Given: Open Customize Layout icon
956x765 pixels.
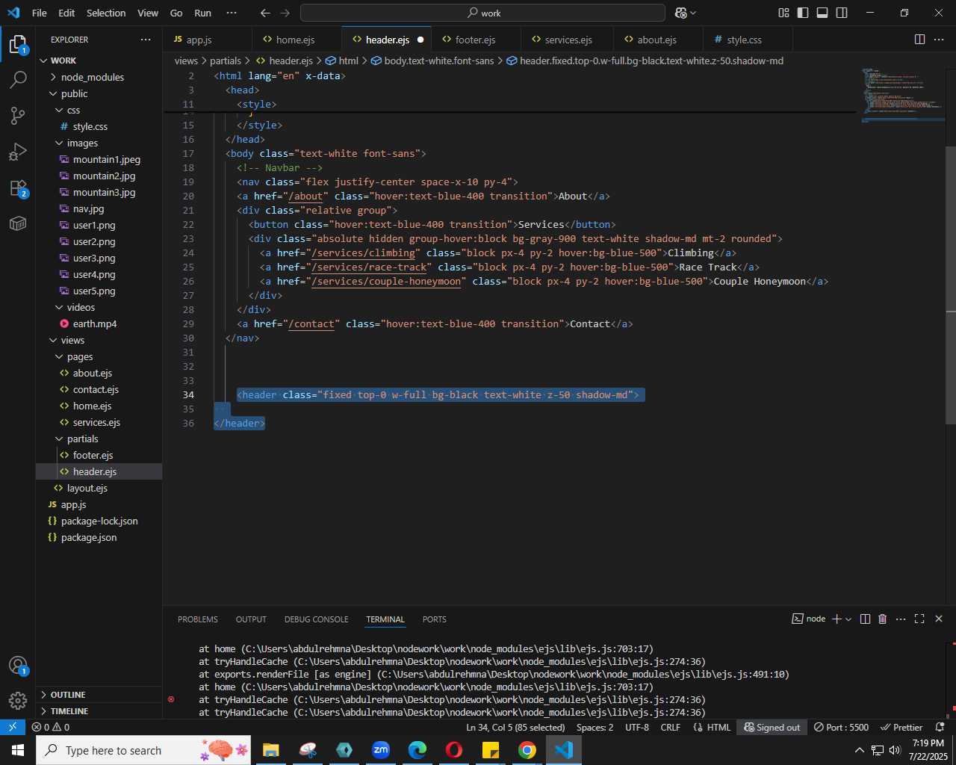Looking at the screenshot, I should [x=783, y=13].
